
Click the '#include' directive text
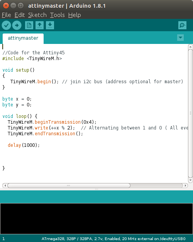click(x=13, y=59)
